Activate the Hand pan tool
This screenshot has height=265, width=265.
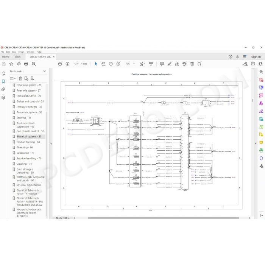pos(103,64)
